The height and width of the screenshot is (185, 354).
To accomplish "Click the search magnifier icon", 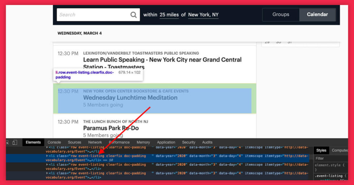I will point(133,15).
